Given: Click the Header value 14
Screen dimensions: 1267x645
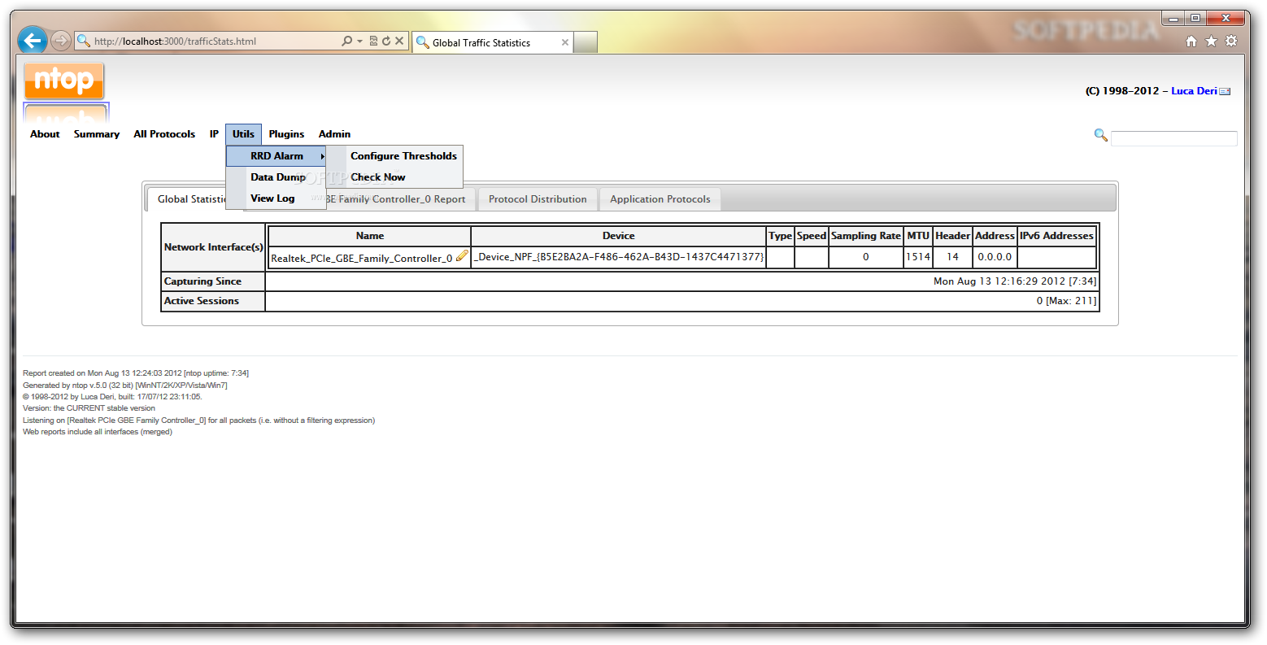Looking at the screenshot, I should 952,257.
